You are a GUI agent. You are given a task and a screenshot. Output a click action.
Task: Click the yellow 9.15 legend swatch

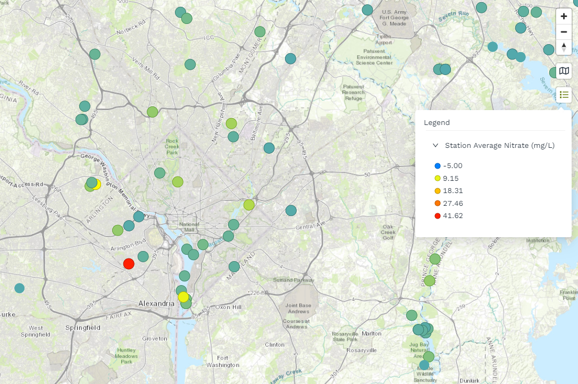click(x=438, y=179)
